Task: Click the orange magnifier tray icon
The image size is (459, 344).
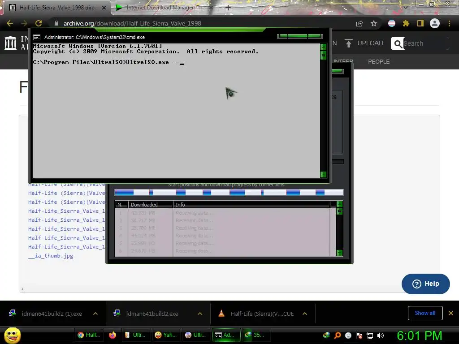Action: [x=337, y=335]
